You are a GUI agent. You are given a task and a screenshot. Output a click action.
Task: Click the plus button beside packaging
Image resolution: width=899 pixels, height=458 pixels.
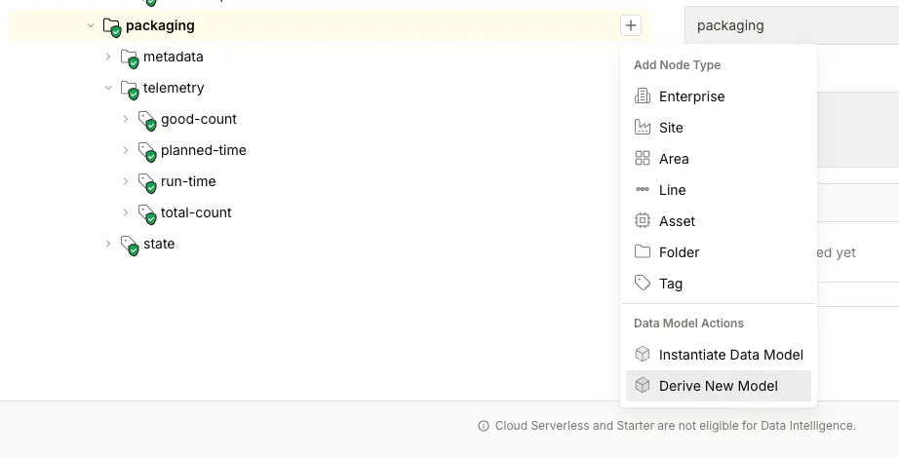pyautogui.click(x=631, y=25)
